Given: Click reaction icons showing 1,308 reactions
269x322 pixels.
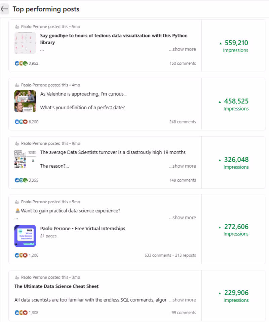Looking at the screenshot, I should point(21,313).
